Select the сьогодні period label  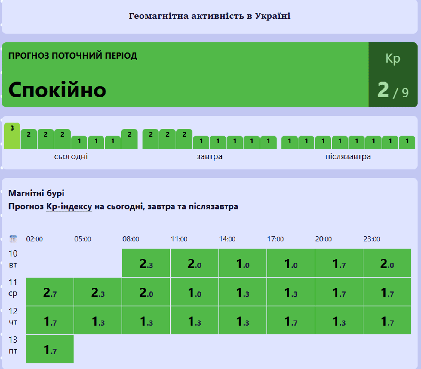(71, 156)
